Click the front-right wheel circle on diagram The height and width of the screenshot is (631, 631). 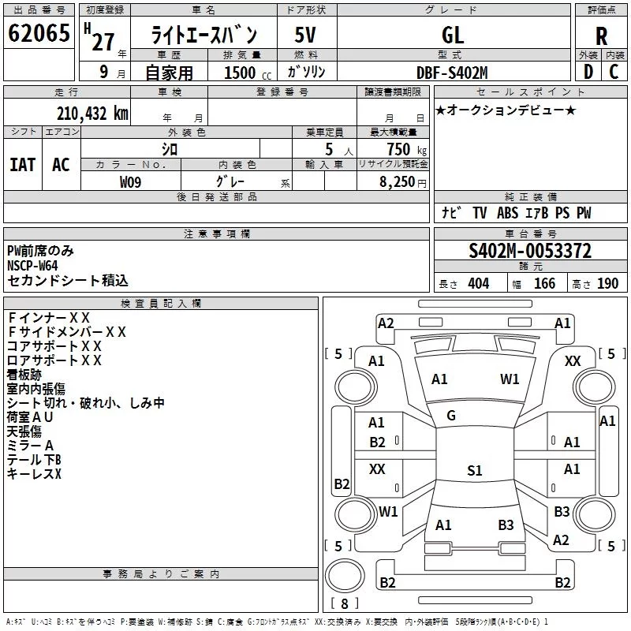click(x=595, y=387)
